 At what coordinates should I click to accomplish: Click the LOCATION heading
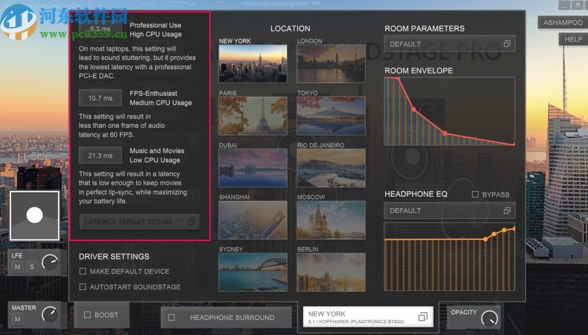click(290, 29)
